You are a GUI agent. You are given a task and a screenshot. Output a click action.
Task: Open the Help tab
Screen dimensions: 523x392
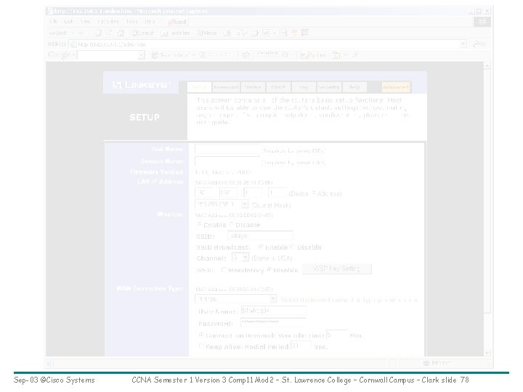(x=354, y=87)
